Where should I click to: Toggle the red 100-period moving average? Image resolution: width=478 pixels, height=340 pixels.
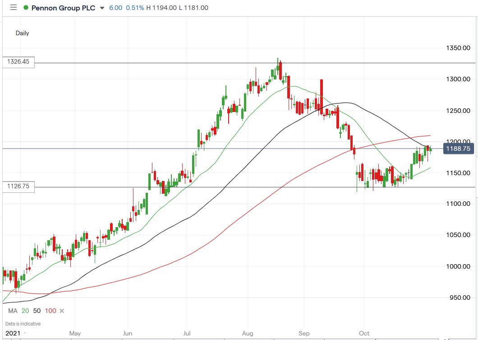pos(51,311)
